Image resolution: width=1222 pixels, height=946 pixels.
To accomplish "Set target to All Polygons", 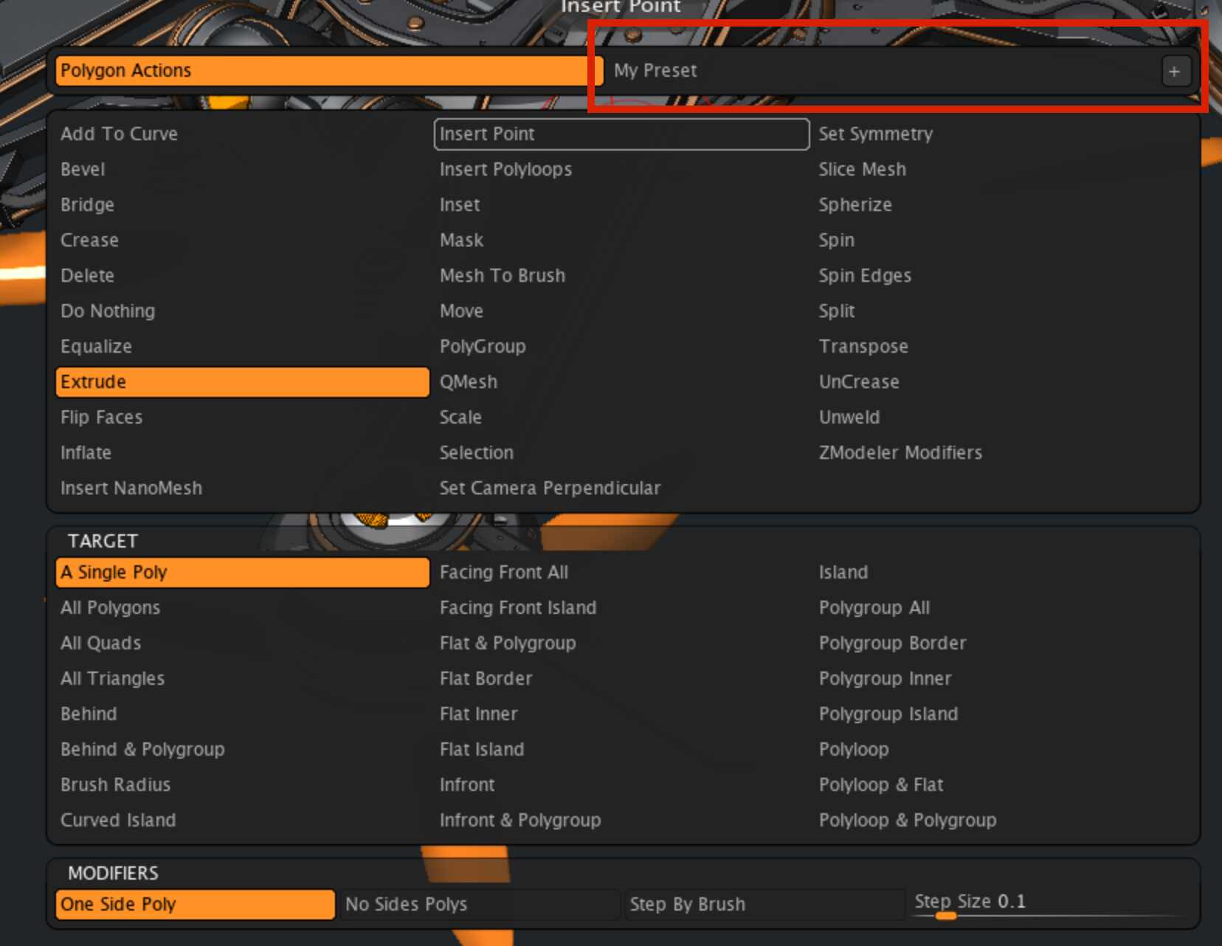I will point(111,607).
